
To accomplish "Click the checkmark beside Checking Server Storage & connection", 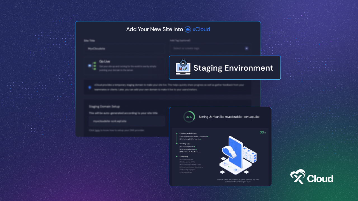I will point(208,136).
